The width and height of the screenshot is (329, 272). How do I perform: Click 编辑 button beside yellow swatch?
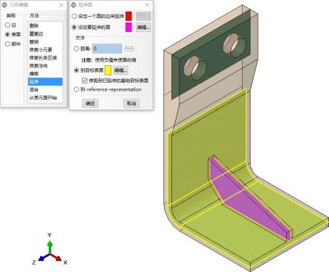coord(121,70)
